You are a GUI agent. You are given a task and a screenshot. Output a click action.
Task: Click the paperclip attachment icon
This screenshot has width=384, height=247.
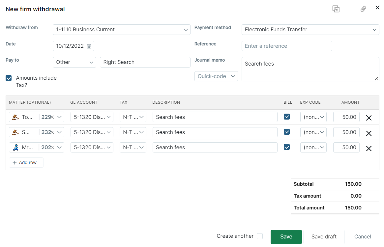[x=363, y=9]
